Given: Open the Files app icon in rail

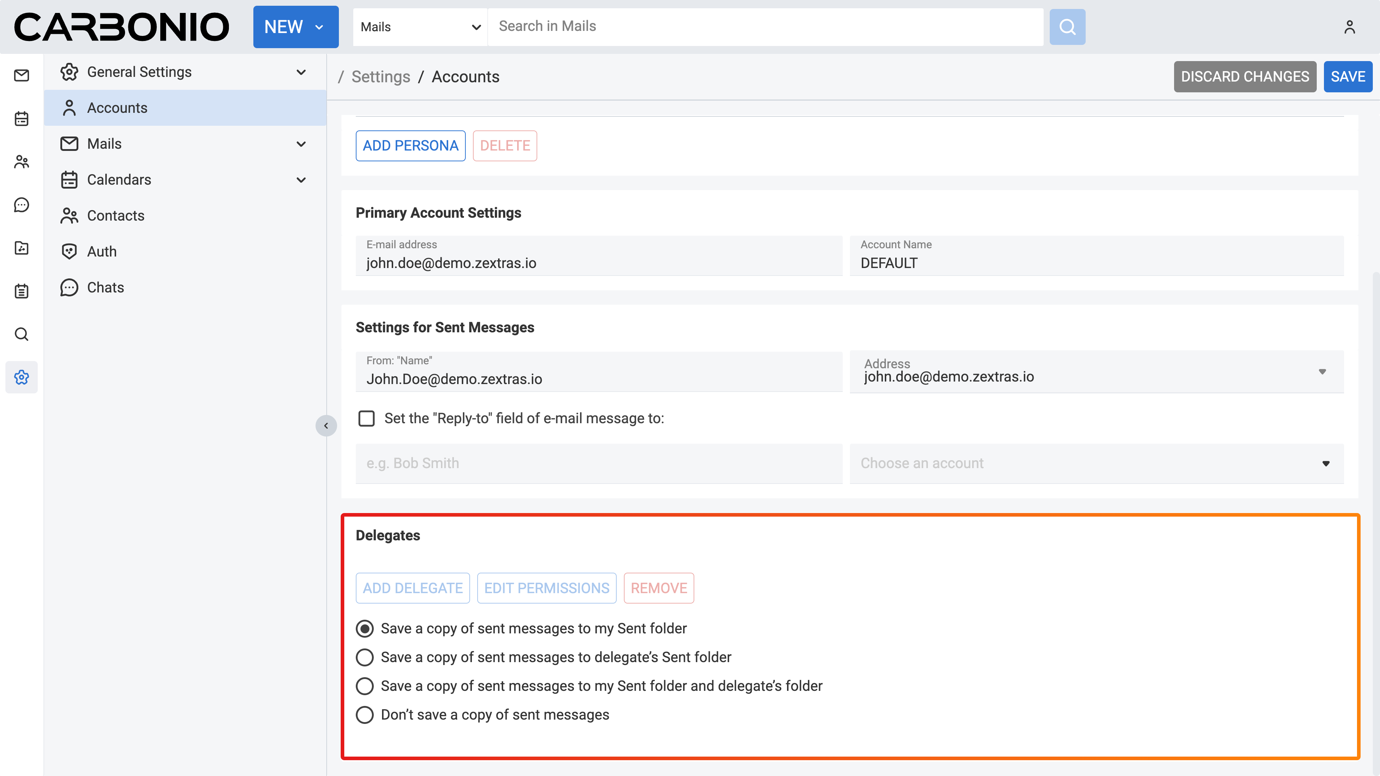Looking at the screenshot, I should (22, 248).
